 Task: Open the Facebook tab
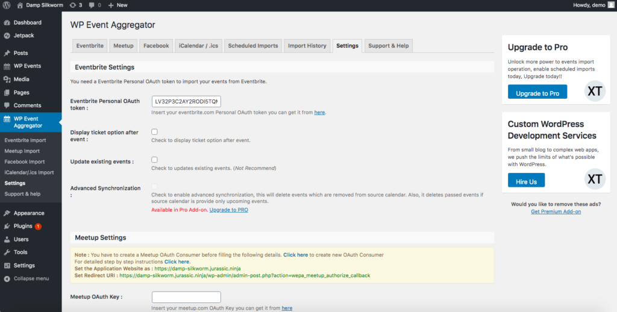[156, 46]
